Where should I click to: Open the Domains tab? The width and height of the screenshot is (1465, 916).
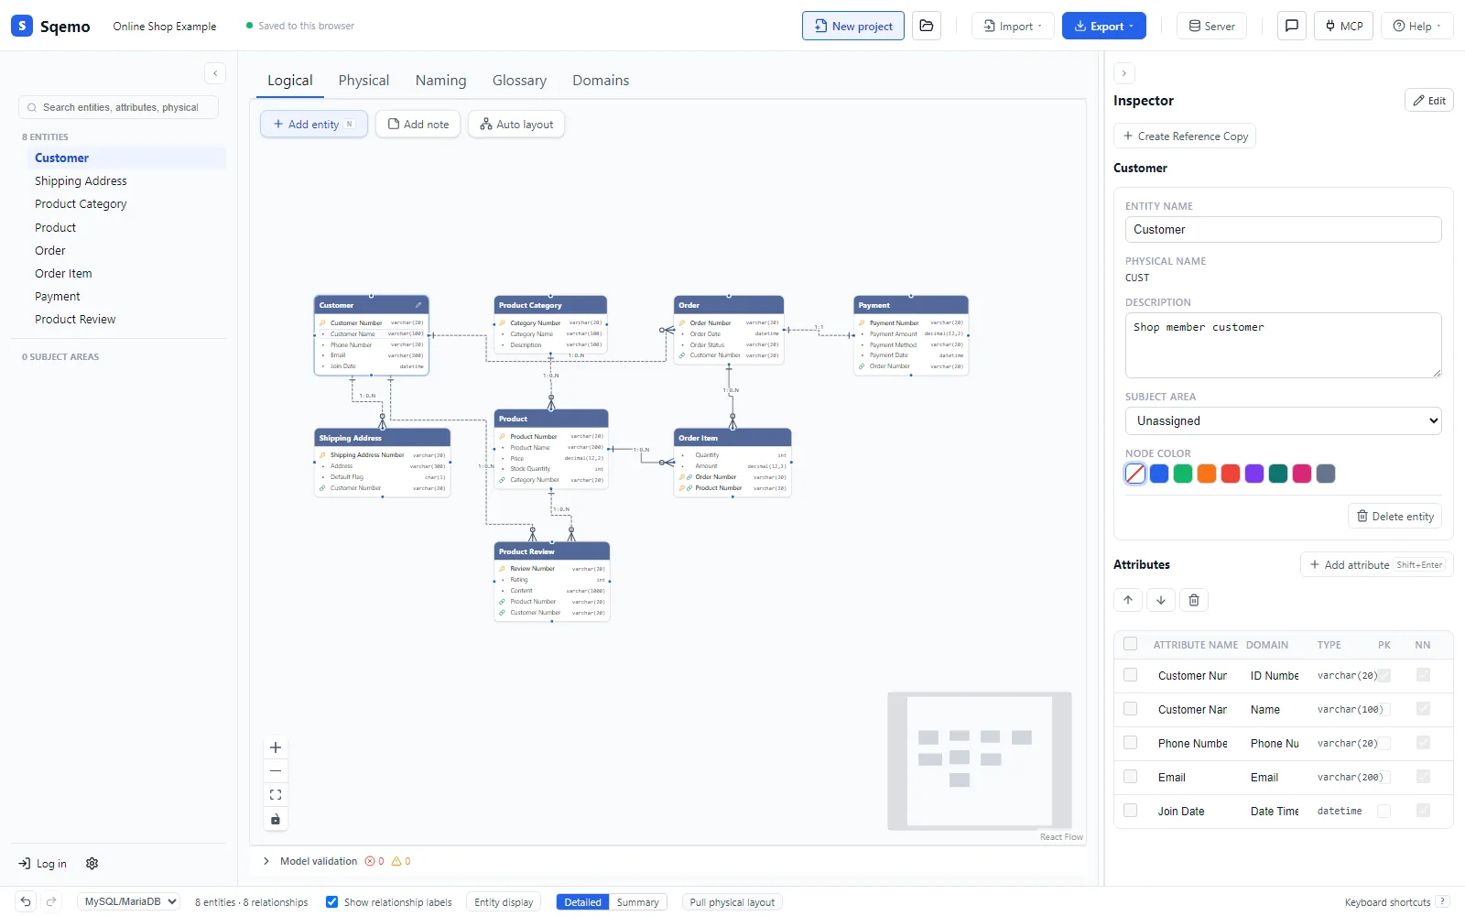coord(601,81)
